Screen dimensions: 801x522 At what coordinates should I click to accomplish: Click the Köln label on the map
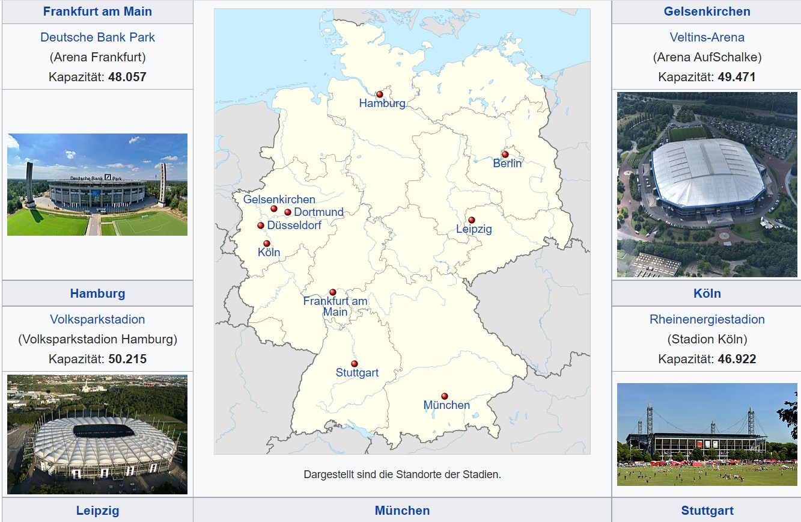(x=269, y=253)
